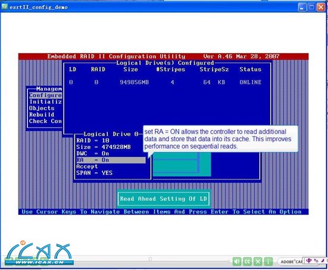
Task: Click the esrtII_config_demo title bar icon
Action: (4, 7)
